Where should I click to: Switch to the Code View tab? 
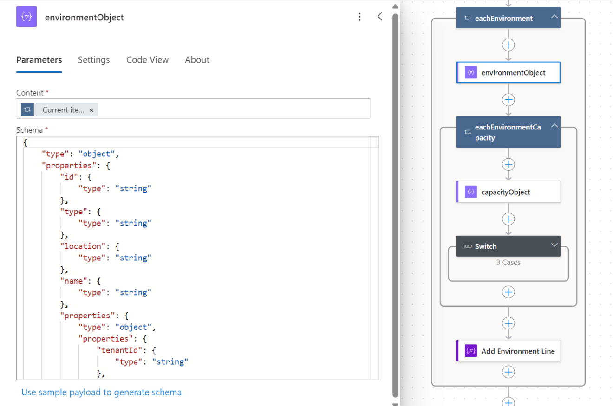coord(147,59)
